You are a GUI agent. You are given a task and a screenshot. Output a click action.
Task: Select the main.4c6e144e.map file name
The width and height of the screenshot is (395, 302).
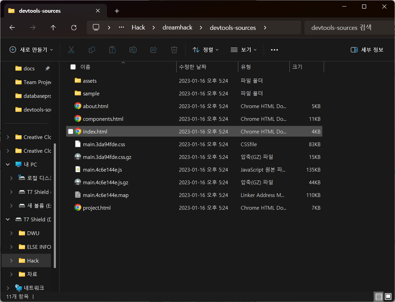coord(106,195)
